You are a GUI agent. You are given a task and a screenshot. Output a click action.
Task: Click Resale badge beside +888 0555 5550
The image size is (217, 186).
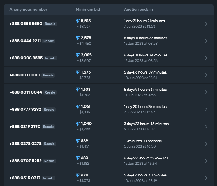50,24
